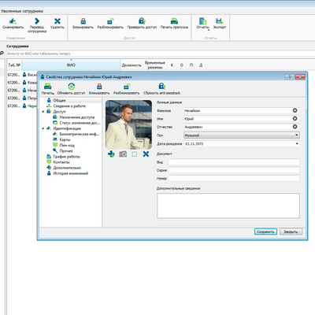Open Дополнительно tree item

(67, 168)
